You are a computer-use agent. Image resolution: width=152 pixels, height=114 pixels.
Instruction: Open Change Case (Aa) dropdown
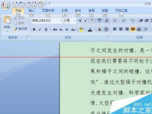[74, 29]
